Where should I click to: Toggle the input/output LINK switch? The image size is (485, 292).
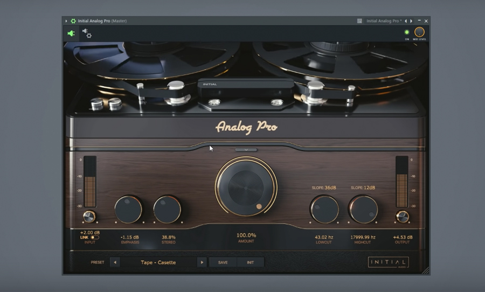pyautogui.click(x=95, y=238)
